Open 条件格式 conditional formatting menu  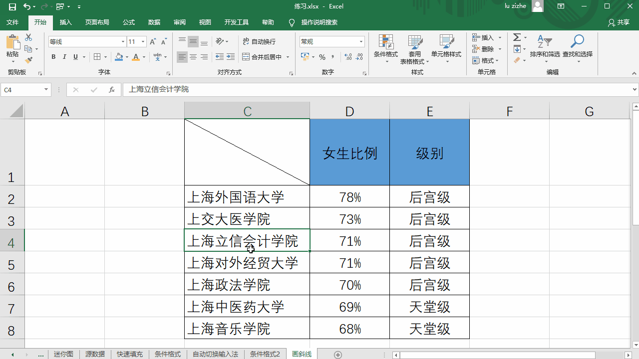(386, 49)
